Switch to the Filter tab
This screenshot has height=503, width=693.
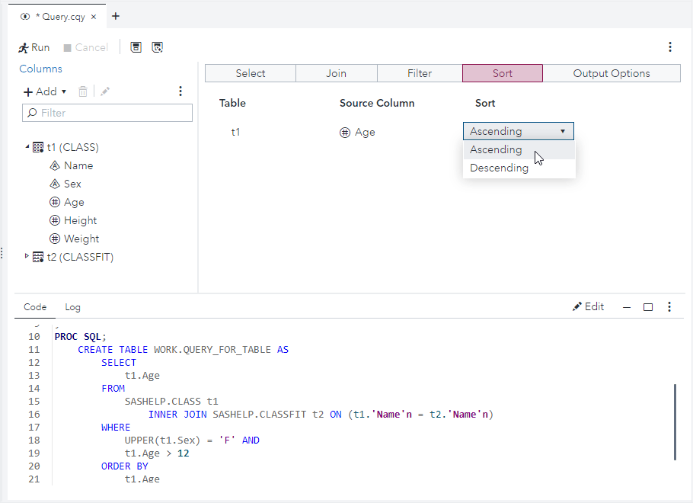point(420,73)
